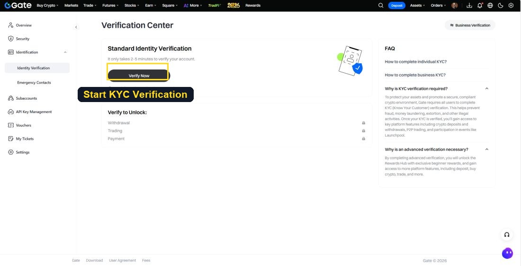The height and width of the screenshot is (266, 521).
Task: Click the Gate logo
Action: 18,5
